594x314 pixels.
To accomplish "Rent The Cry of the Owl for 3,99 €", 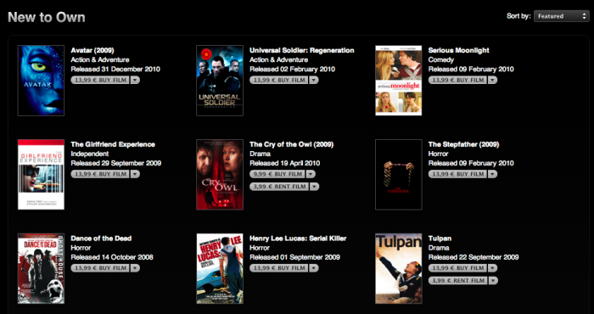I will tap(279, 187).
